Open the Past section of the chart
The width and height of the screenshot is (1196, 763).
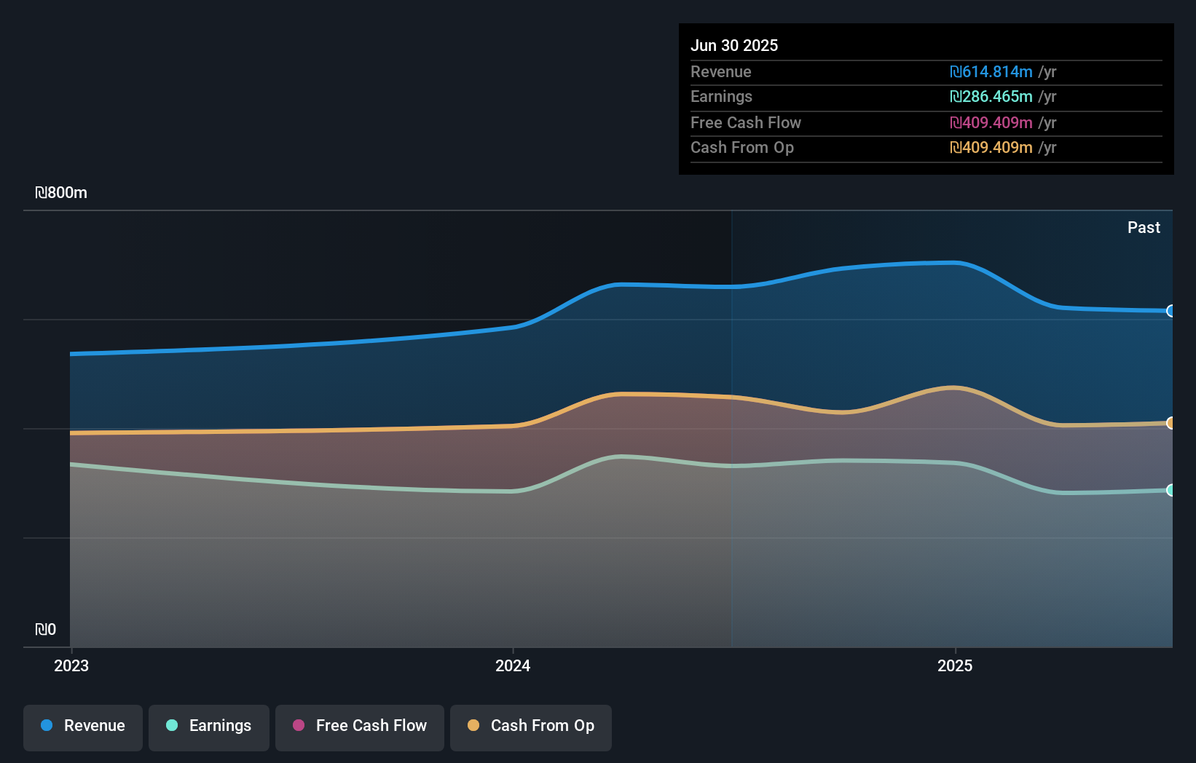tap(1144, 227)
